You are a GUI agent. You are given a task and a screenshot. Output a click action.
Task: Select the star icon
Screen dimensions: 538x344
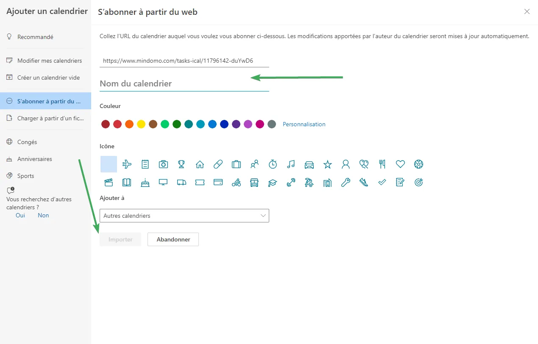click(x=327, y=164)
